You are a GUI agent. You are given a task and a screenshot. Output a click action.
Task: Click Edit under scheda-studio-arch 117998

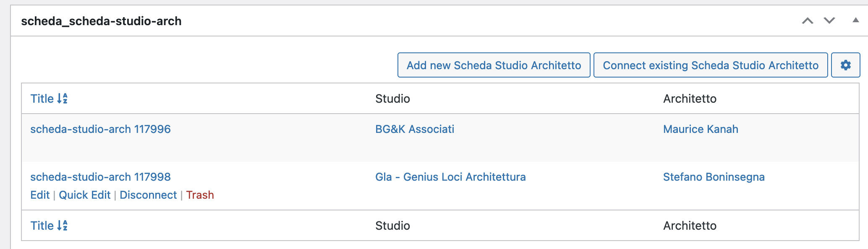[40, 195]
